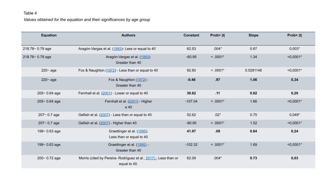Image resolution: width=330 pixels, height=185 pixels.
Task: Open the 1993 link in Aragón-Vargas 'Less or equal to 40' row
Action: click(118, 49)
